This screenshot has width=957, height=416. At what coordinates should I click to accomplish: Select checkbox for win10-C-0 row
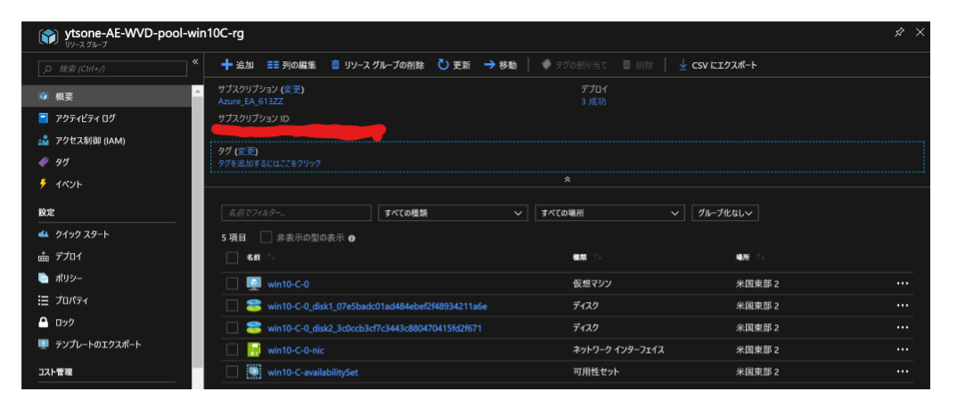point(232,283)
